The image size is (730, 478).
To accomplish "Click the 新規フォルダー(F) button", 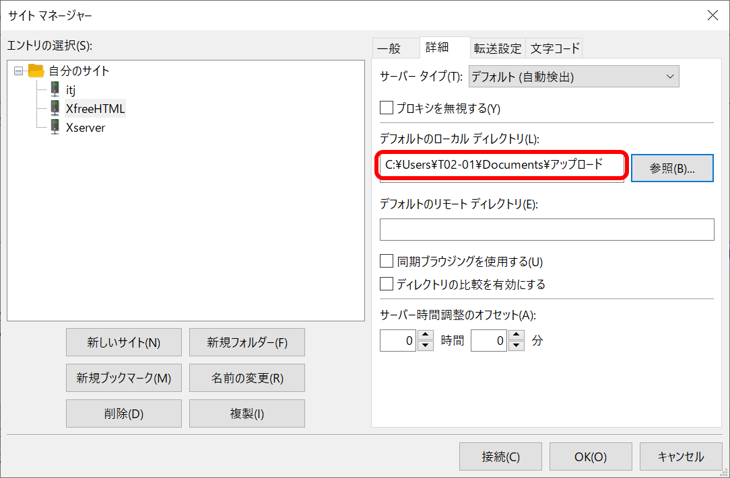I will click(247, 342).
